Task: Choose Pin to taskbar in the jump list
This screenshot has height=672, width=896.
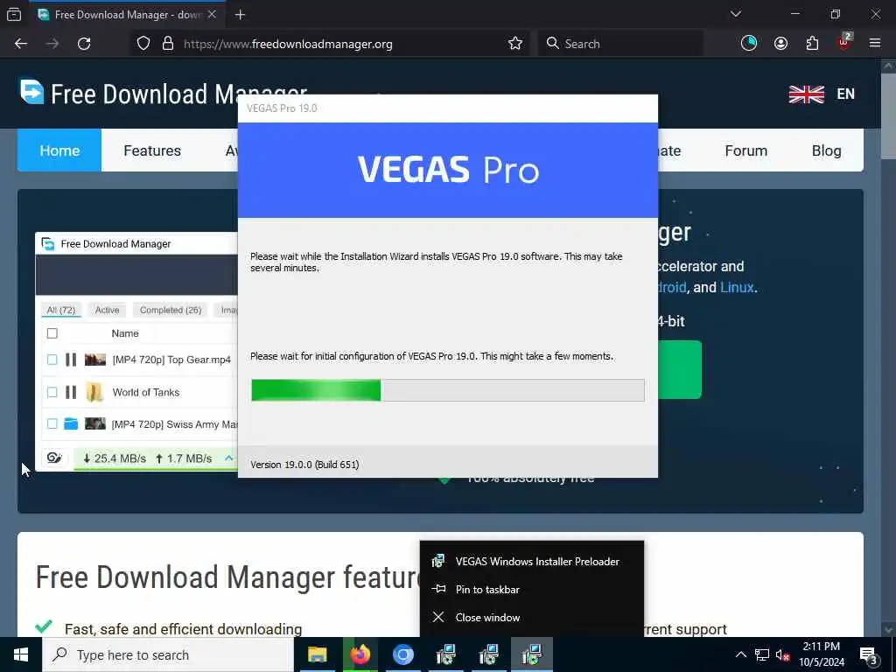Action: tap(531, 589)
